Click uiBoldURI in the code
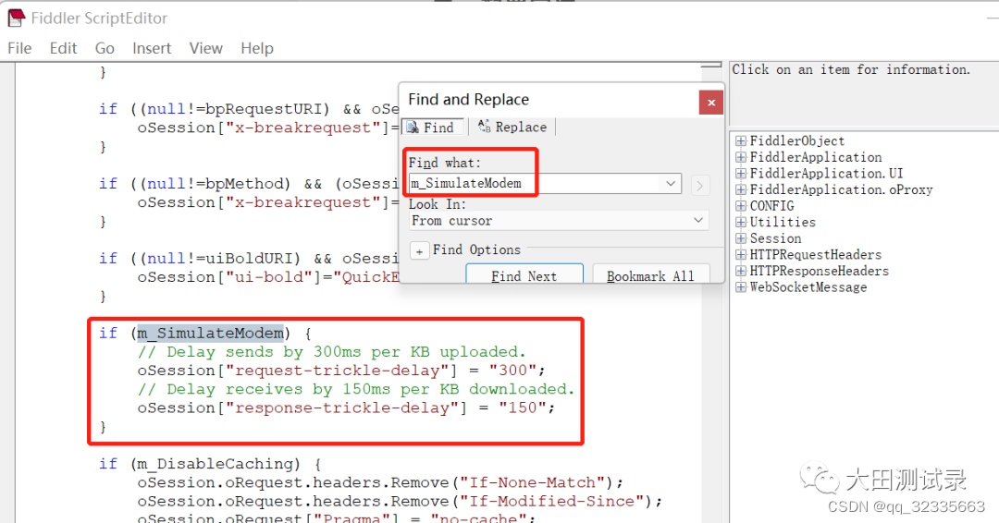The width and height of the screenshot is (999, 523). pyautogui.click(x=253, y=259)
